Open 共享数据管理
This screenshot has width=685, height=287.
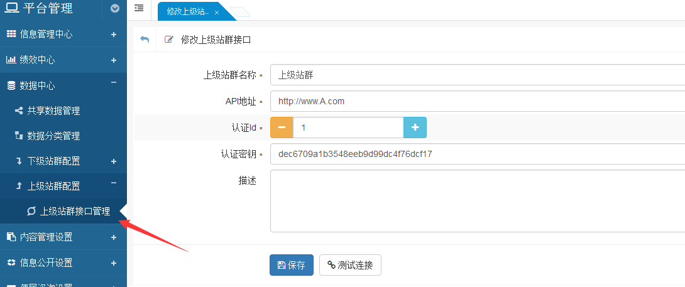click(53, 111)
